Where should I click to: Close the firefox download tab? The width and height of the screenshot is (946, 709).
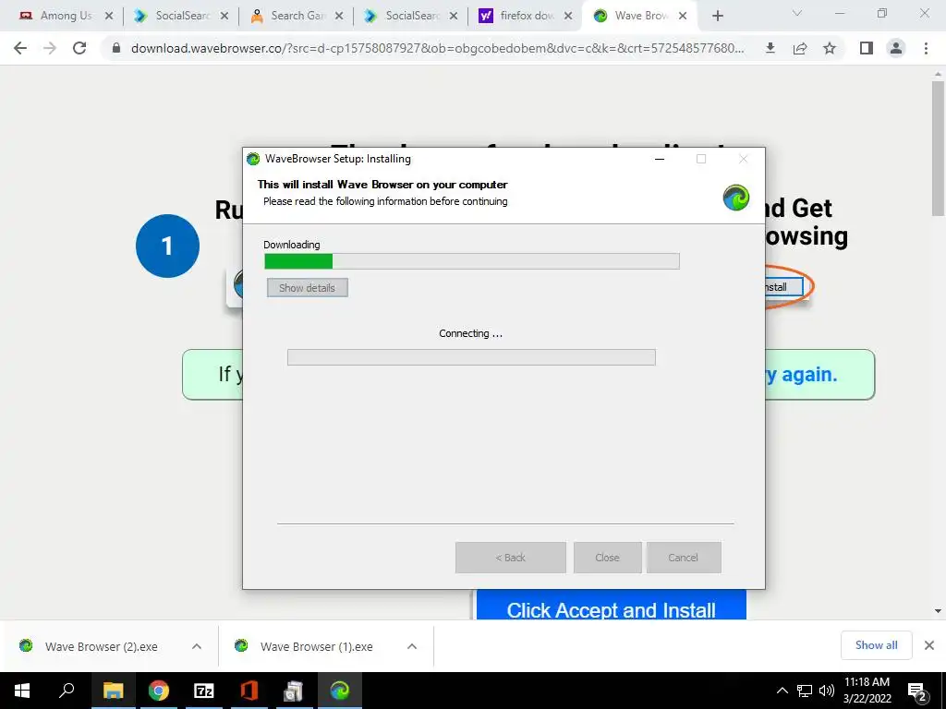tap(568, 16)
